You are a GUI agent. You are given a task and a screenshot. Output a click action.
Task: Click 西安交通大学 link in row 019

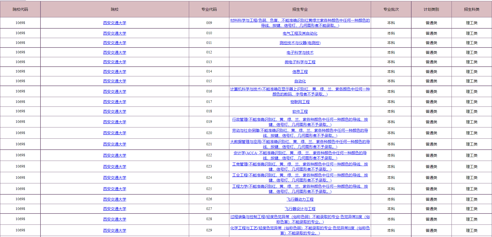(115, 122)
